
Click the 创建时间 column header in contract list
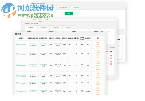tap(58, 38)
